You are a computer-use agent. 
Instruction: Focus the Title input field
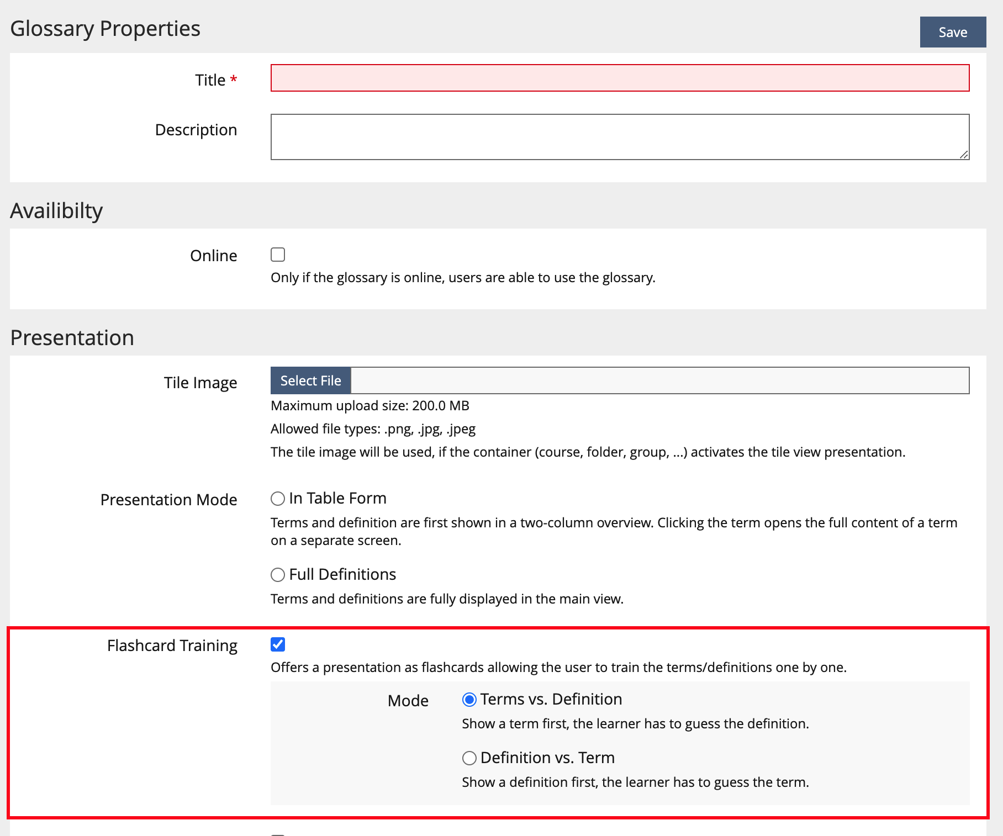[x=619, y=78]
